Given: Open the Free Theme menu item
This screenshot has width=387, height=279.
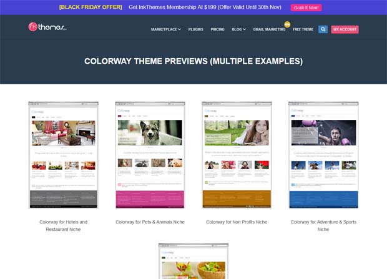Looking at the screenshot, I should tap(303, 29).
